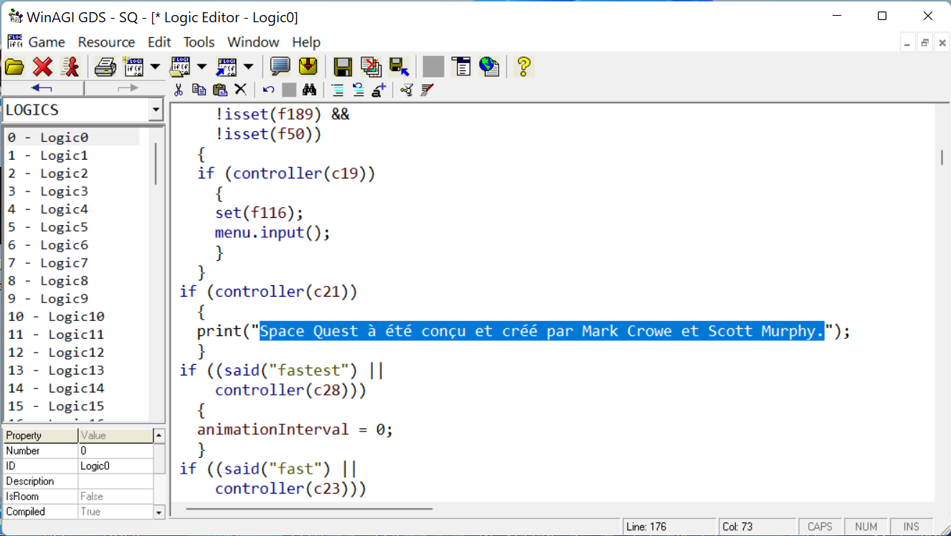Click the CAPS indicator in the status bar

(820, 527)
